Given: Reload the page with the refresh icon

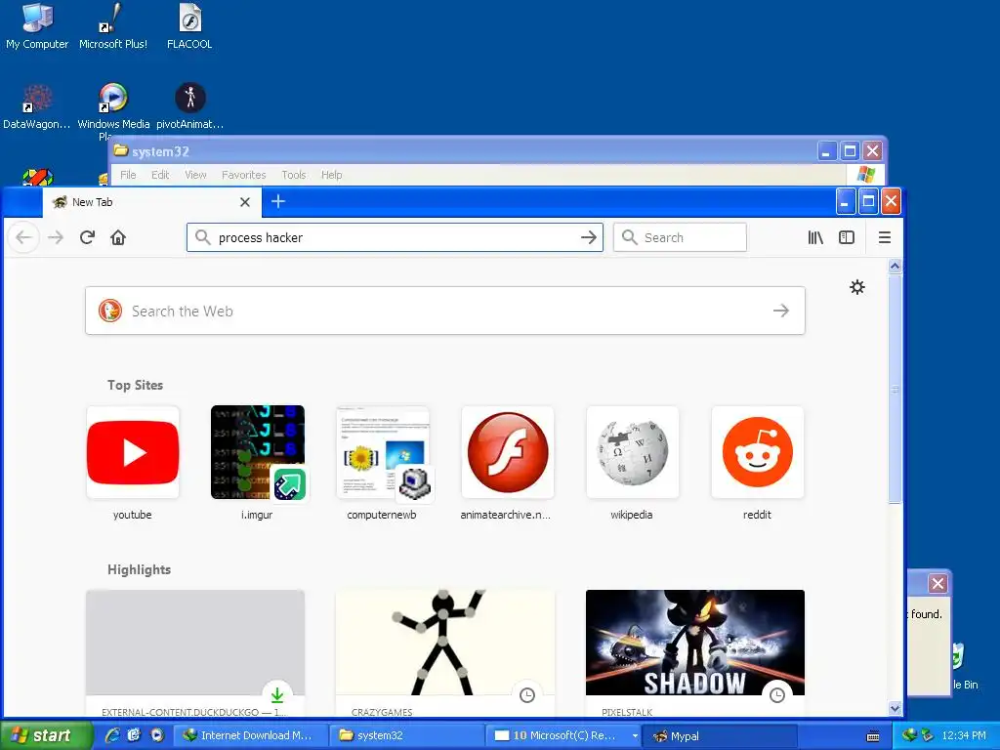Looking at the screenshot, I should [x=87, y=238].
